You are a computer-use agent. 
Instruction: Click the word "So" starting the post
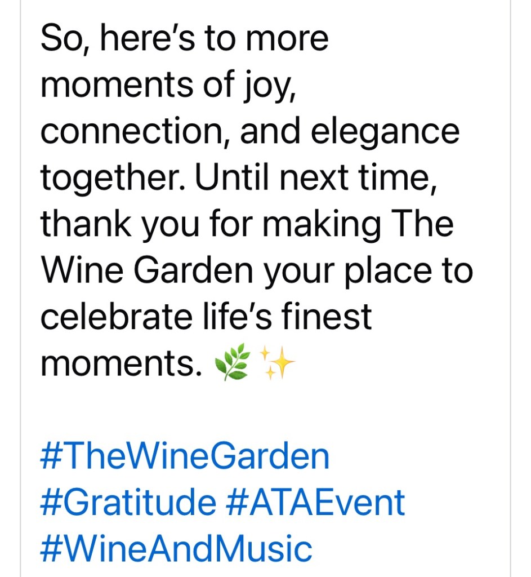coord(60,39)
